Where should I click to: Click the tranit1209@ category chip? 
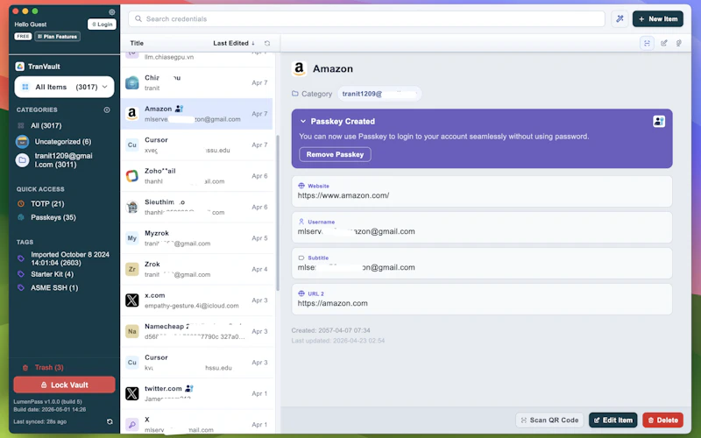(379, 94)
